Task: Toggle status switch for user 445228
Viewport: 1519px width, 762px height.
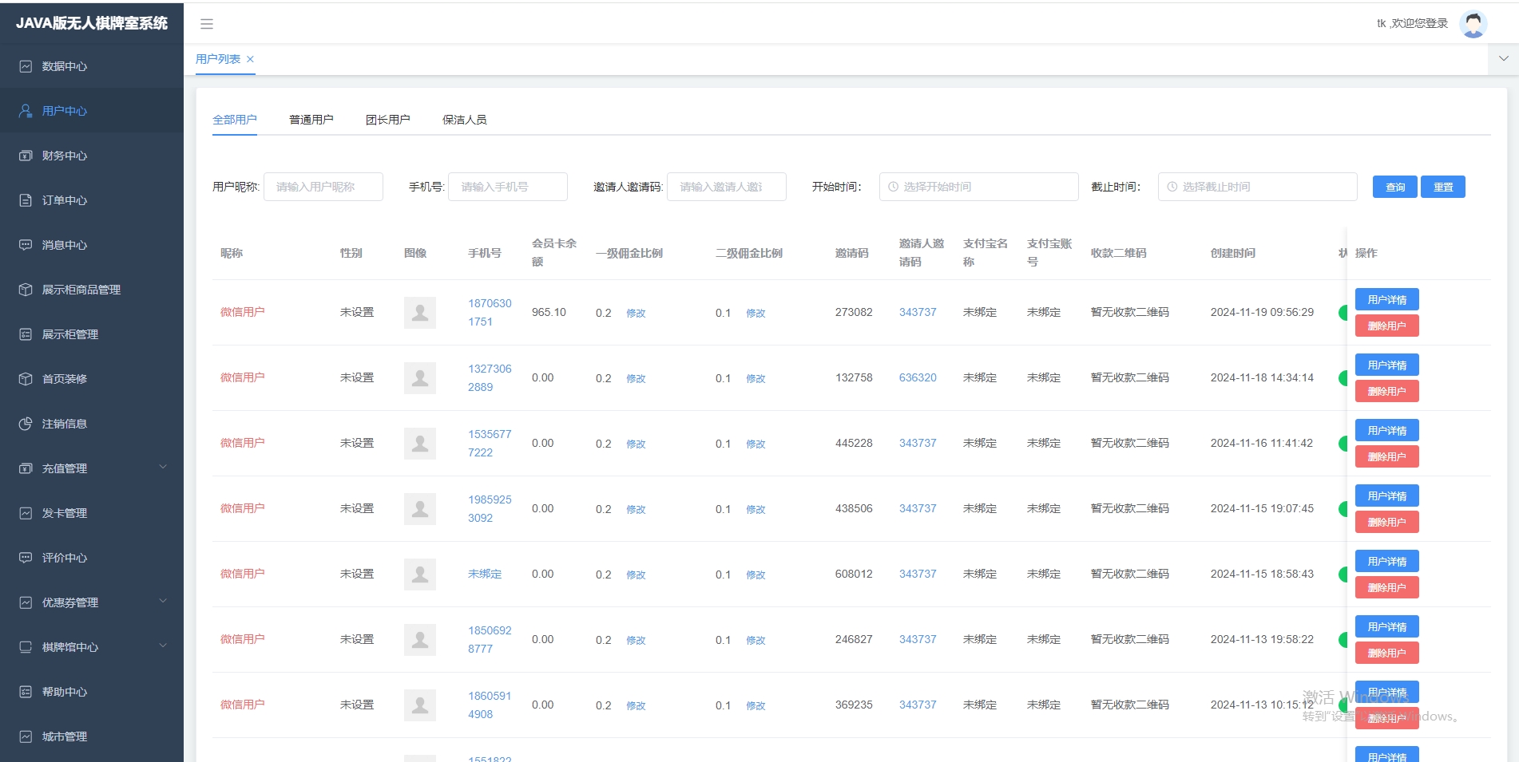Action: pyautogui.click(x=1343, y=444)
